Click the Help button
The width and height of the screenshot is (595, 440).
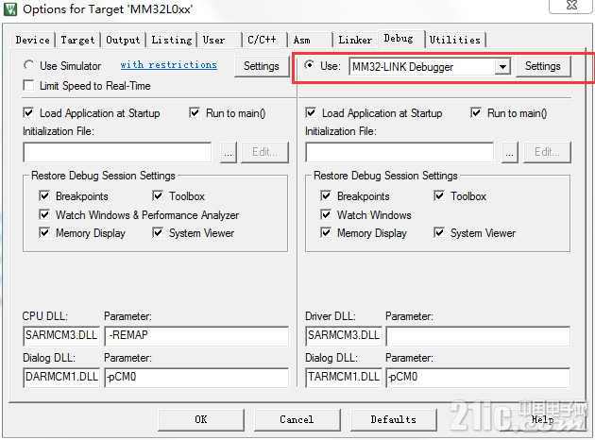543,419
